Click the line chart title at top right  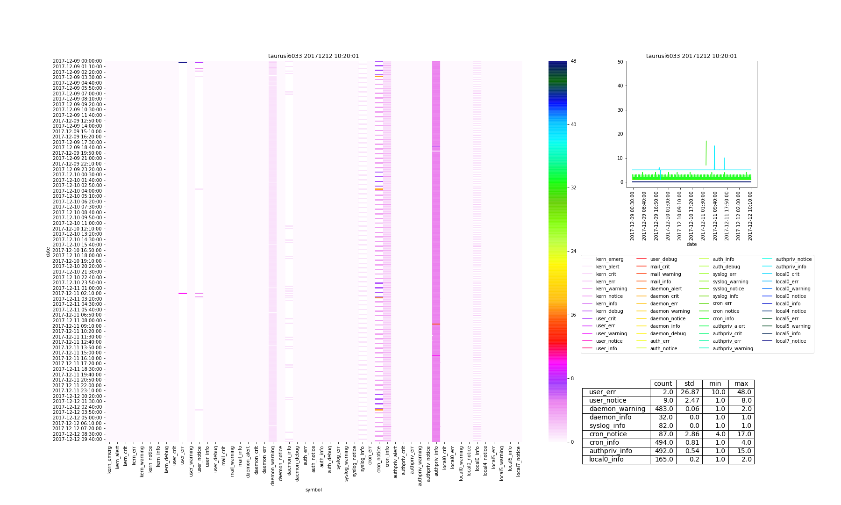point(691,56)
